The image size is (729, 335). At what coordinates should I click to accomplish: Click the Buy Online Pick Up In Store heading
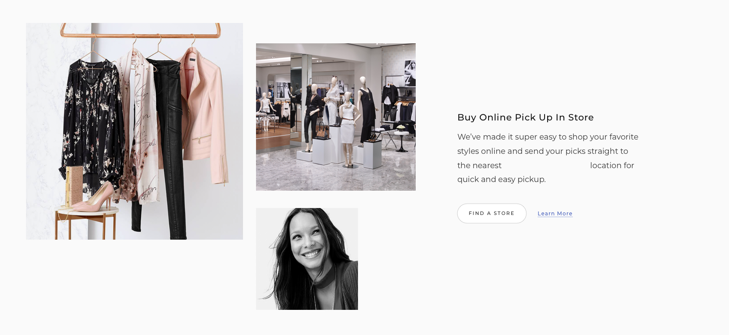525,117
